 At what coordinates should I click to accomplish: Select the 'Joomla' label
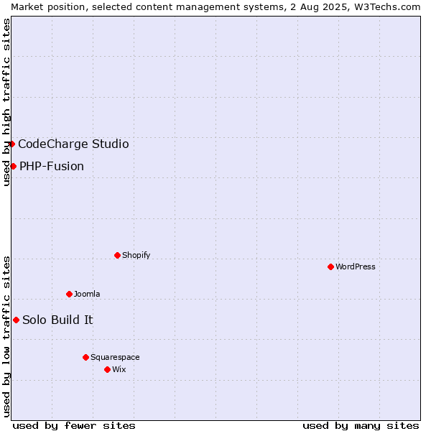click(x=87, y=294)
